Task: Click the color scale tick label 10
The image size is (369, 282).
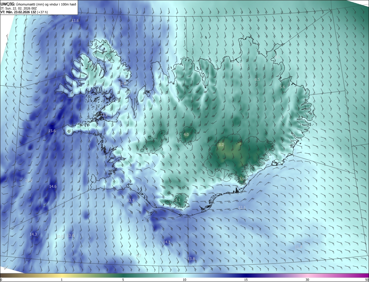Action: [x=184, y=280]
